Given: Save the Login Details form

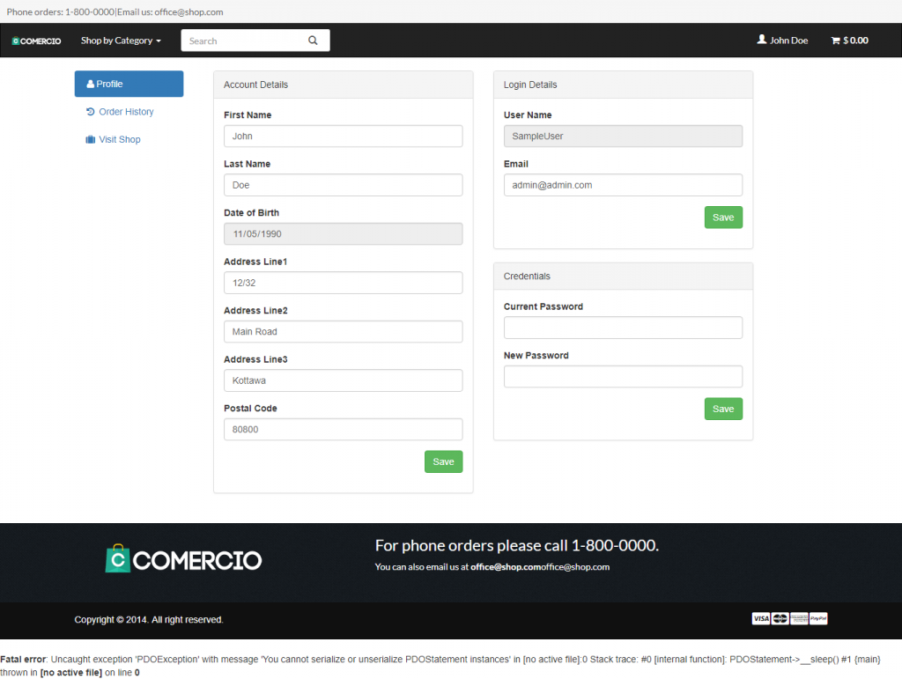Looking at the screenshot, I should point(722,218).
